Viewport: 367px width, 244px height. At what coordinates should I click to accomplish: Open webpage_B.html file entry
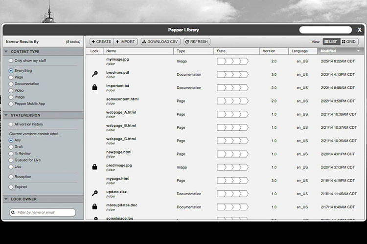121,125
